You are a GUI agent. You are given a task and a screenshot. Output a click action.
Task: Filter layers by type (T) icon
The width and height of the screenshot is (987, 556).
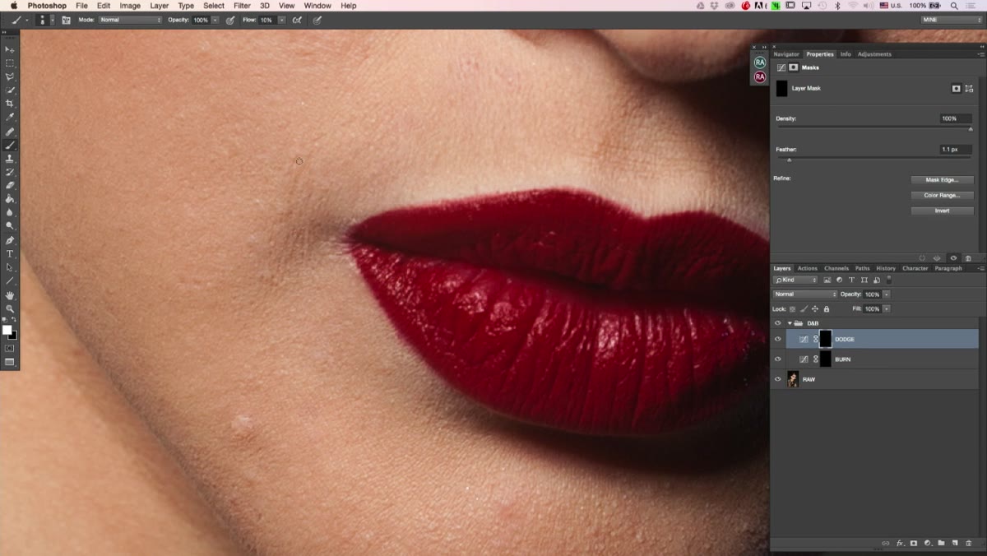(851, 280)
